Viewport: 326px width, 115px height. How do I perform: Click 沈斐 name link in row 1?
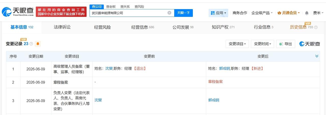pyautogui.click(x=109, y=68)
